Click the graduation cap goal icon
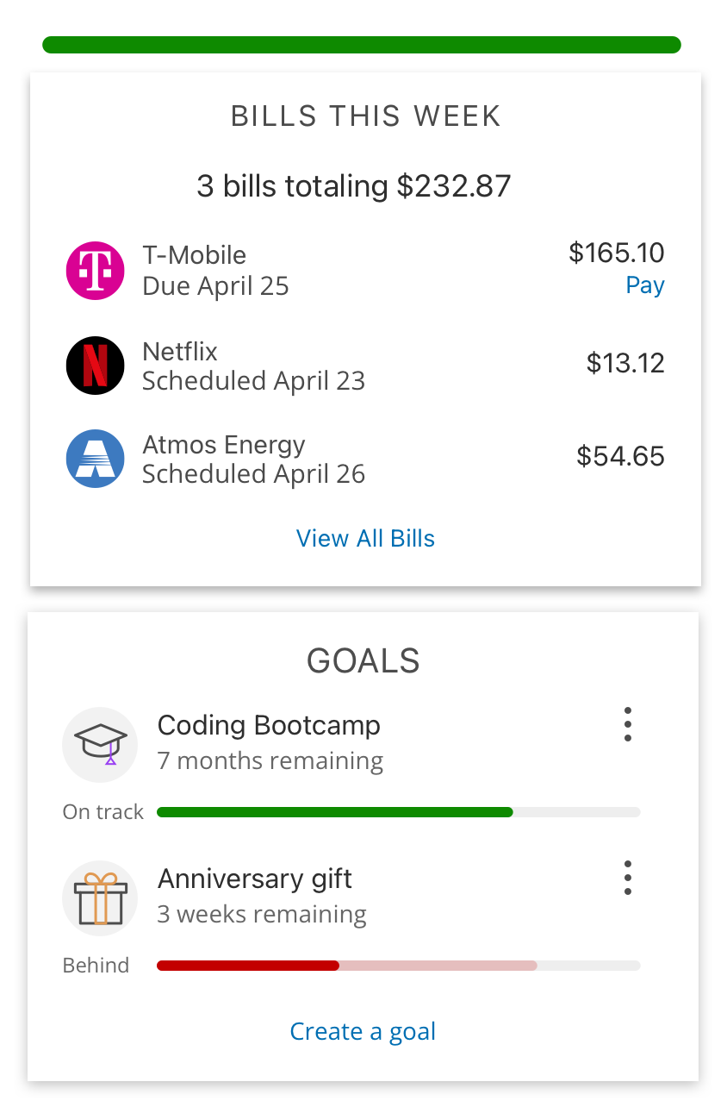The height and width of the screenshot is (1107, 727). tap(100, 745)
